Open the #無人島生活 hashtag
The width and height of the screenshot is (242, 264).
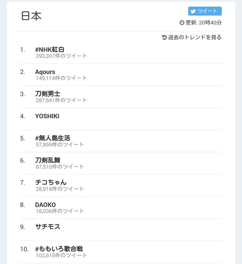coord(52,138)
